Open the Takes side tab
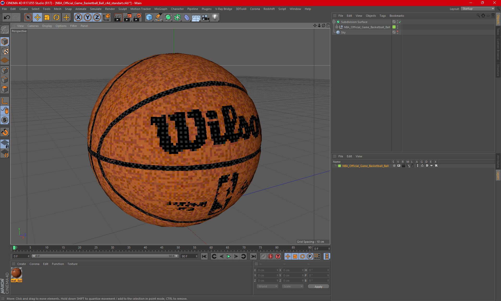This screenshot has height=301, width=501. 498,32
